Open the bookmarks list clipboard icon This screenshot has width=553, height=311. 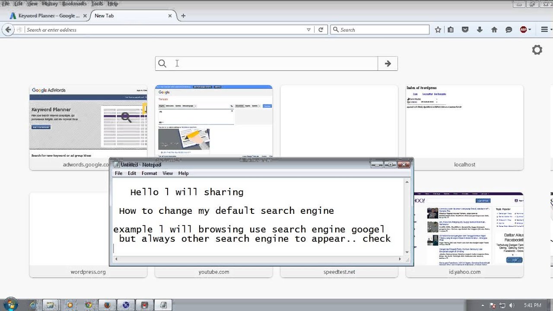tap(451, 30)
